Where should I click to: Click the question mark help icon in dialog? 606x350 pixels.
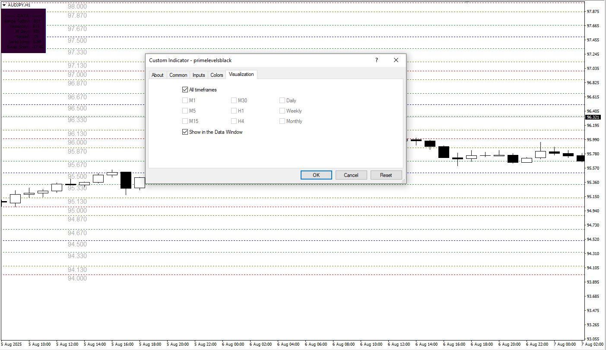[376, 60]
